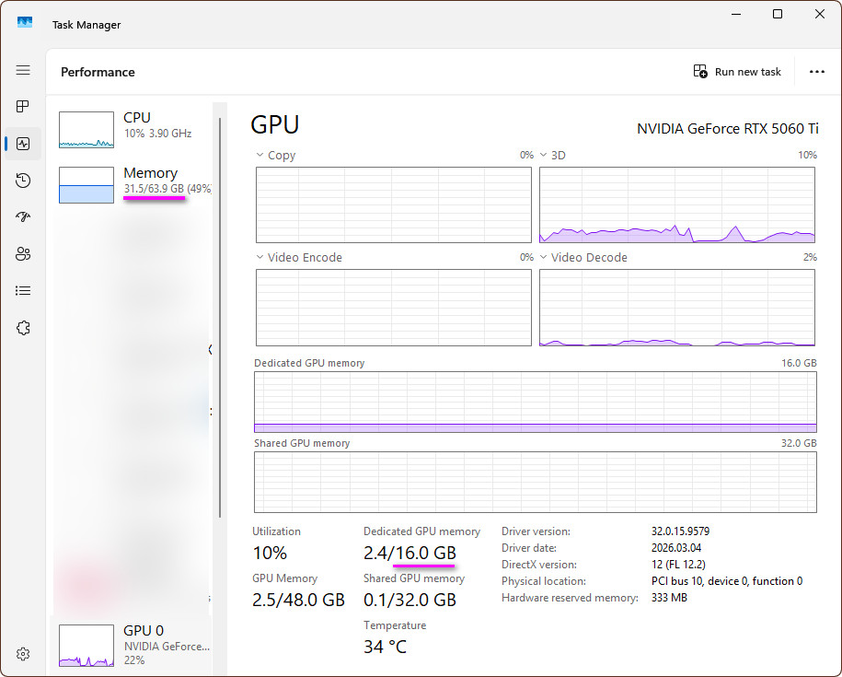
Task: Click the Shared GPU memory graph
Action: (x=536, y=482)
